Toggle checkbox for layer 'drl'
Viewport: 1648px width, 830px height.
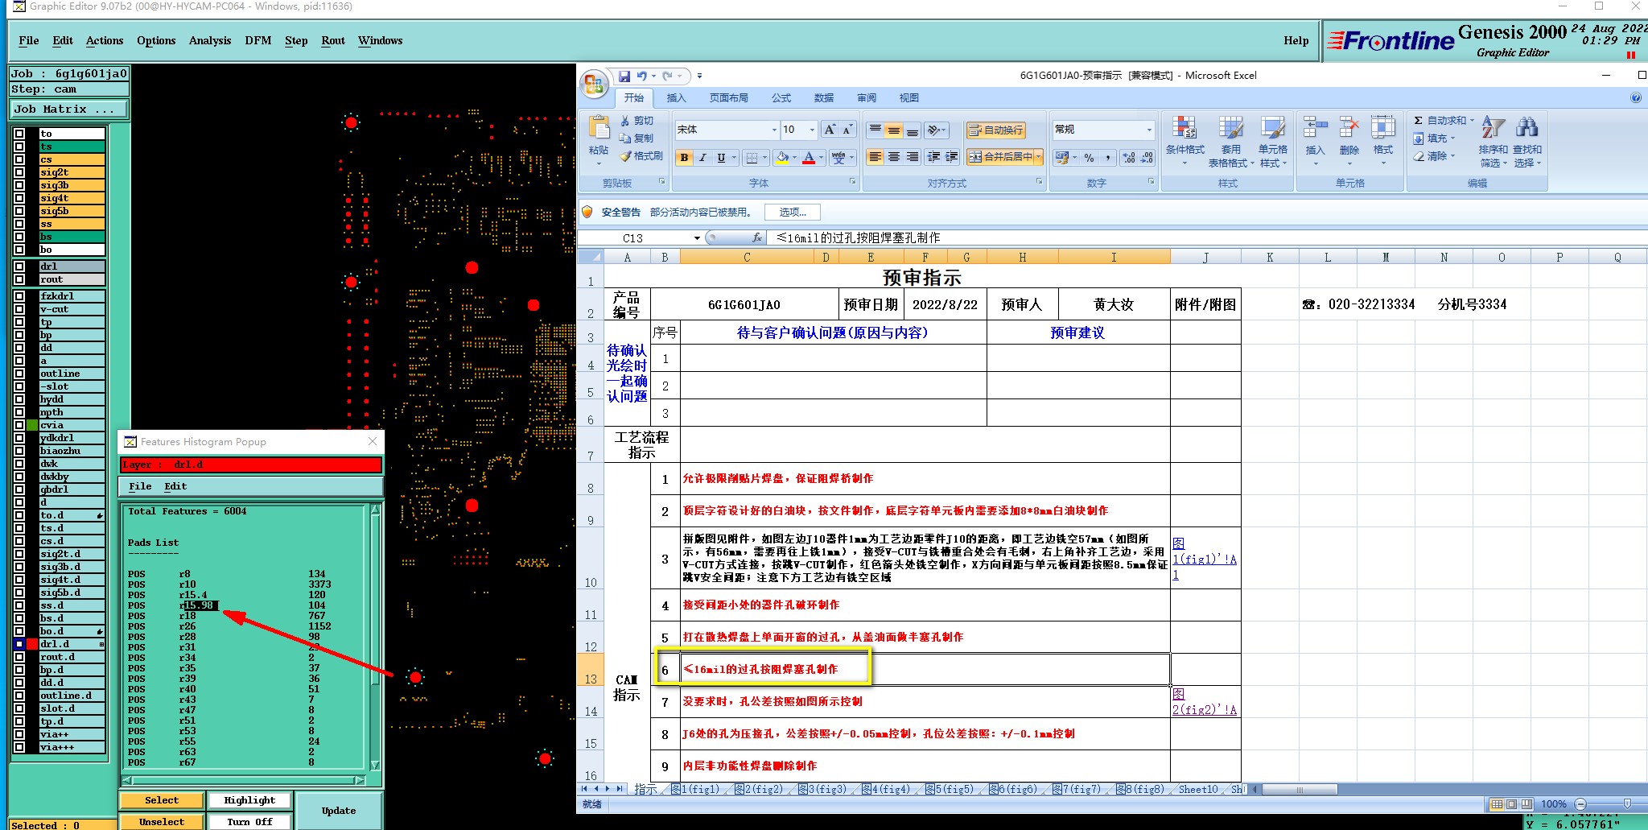pyautogui.click(x=19, y=266)
